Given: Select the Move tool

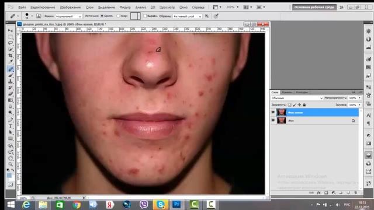Looking at the screenshot, I should click(11, 31).
